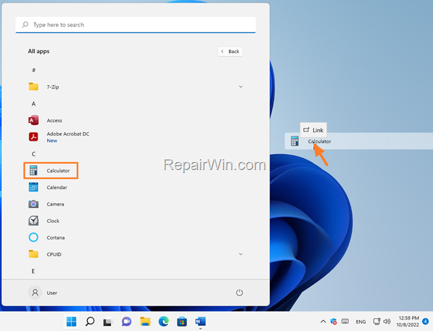Switch to Word on the taskbar
This screenshot has width=433, height=331.
tap(201, 321)
